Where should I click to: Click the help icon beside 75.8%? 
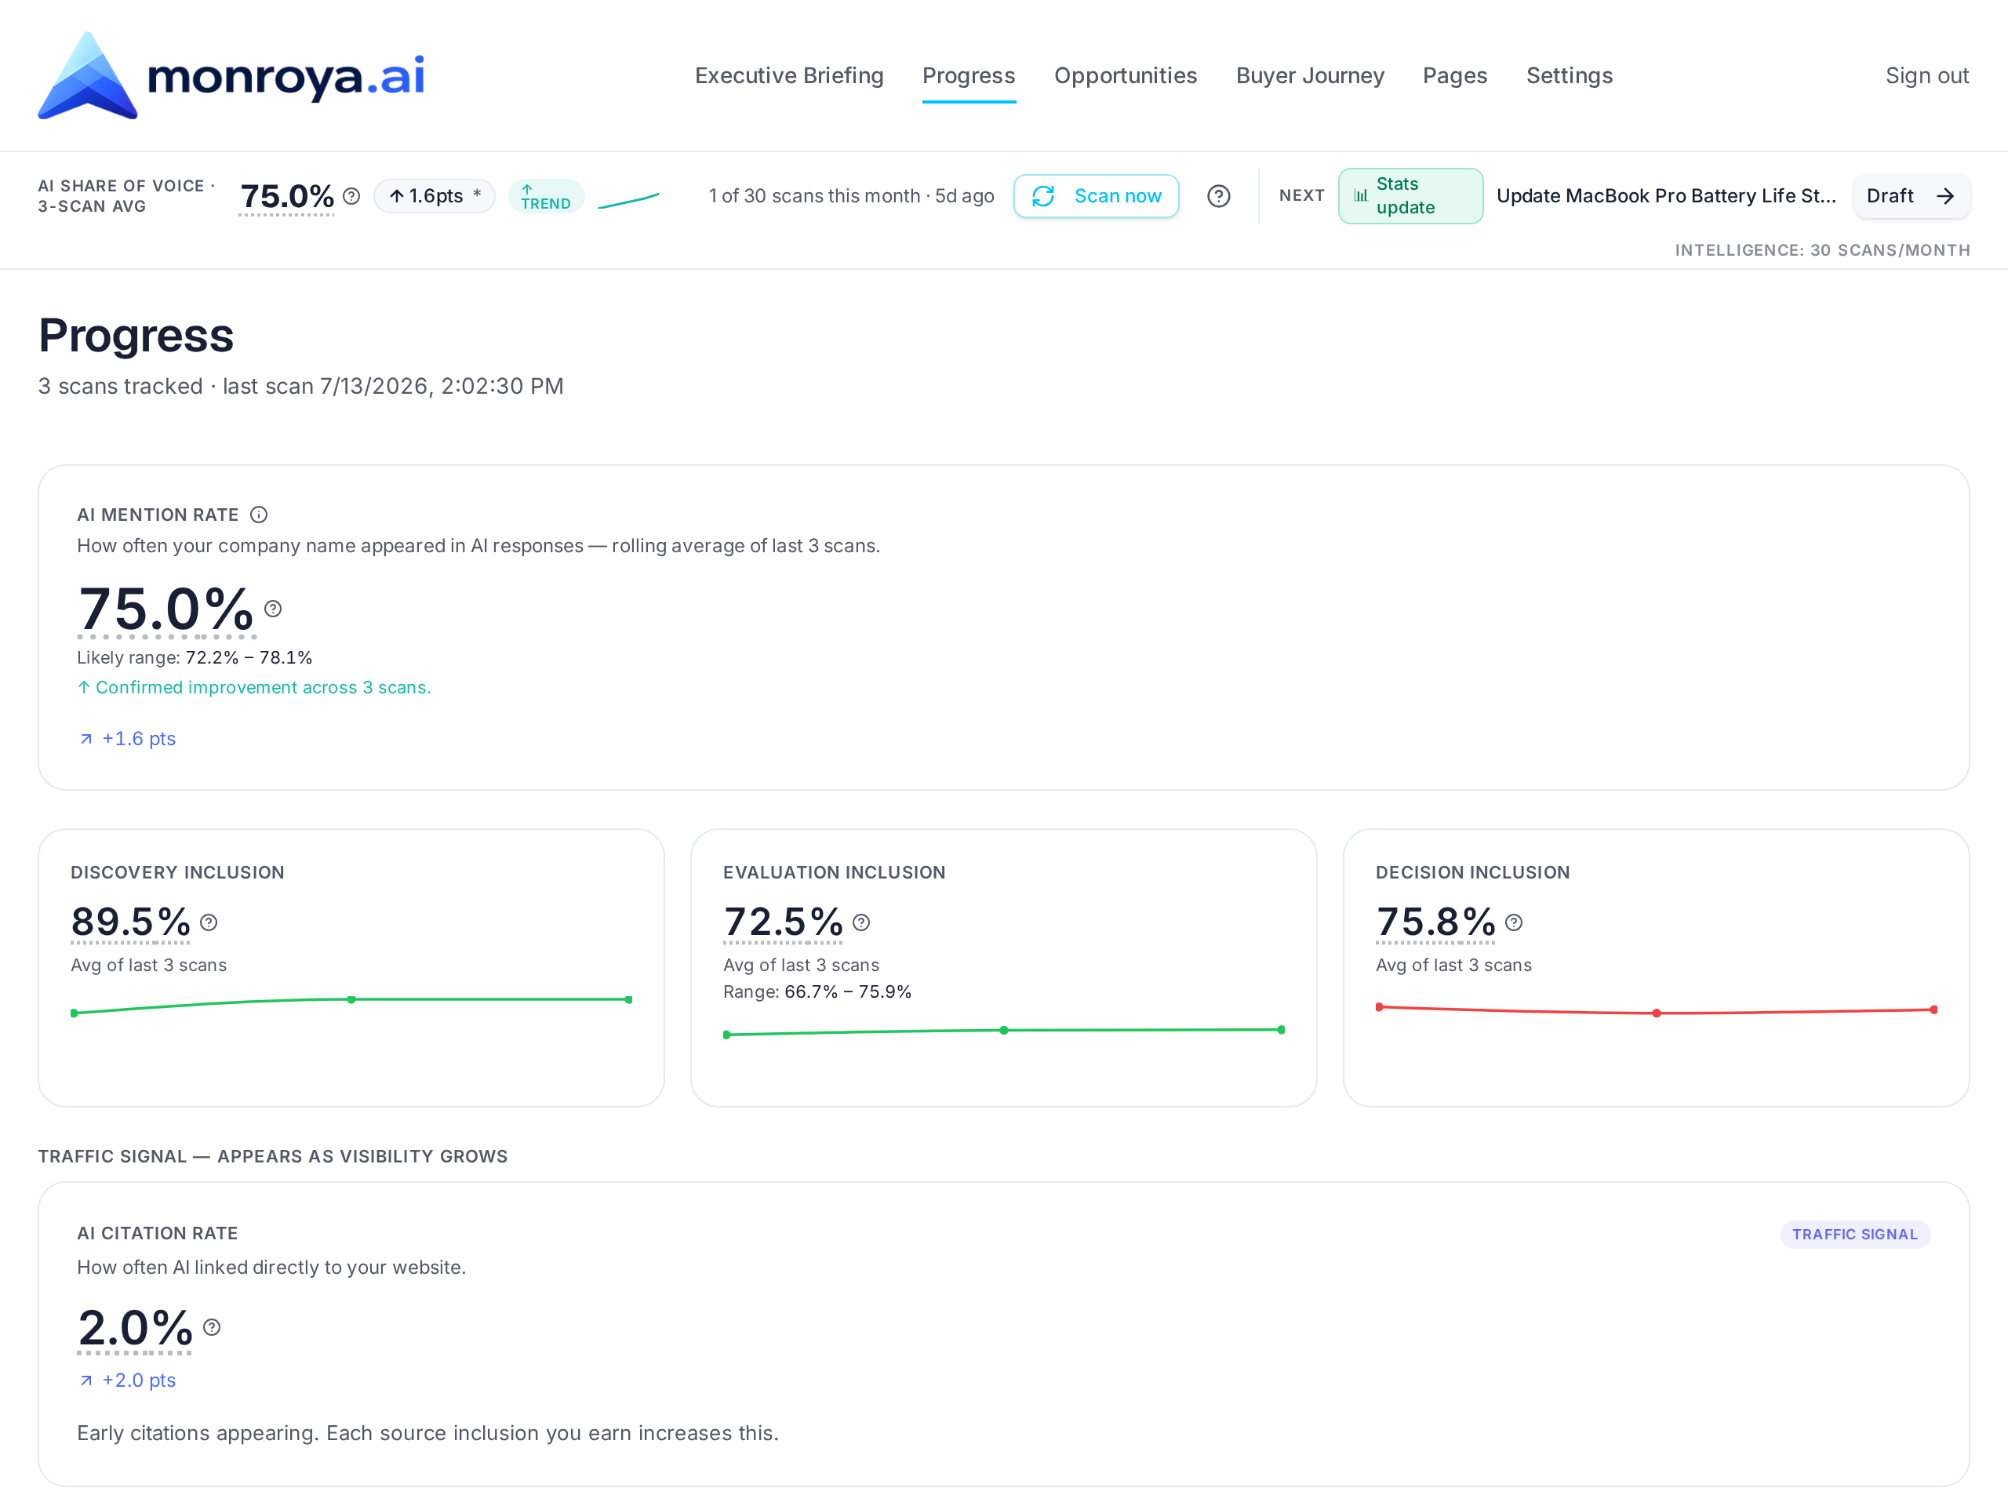pyautogui.click(x=1513, y=922)
